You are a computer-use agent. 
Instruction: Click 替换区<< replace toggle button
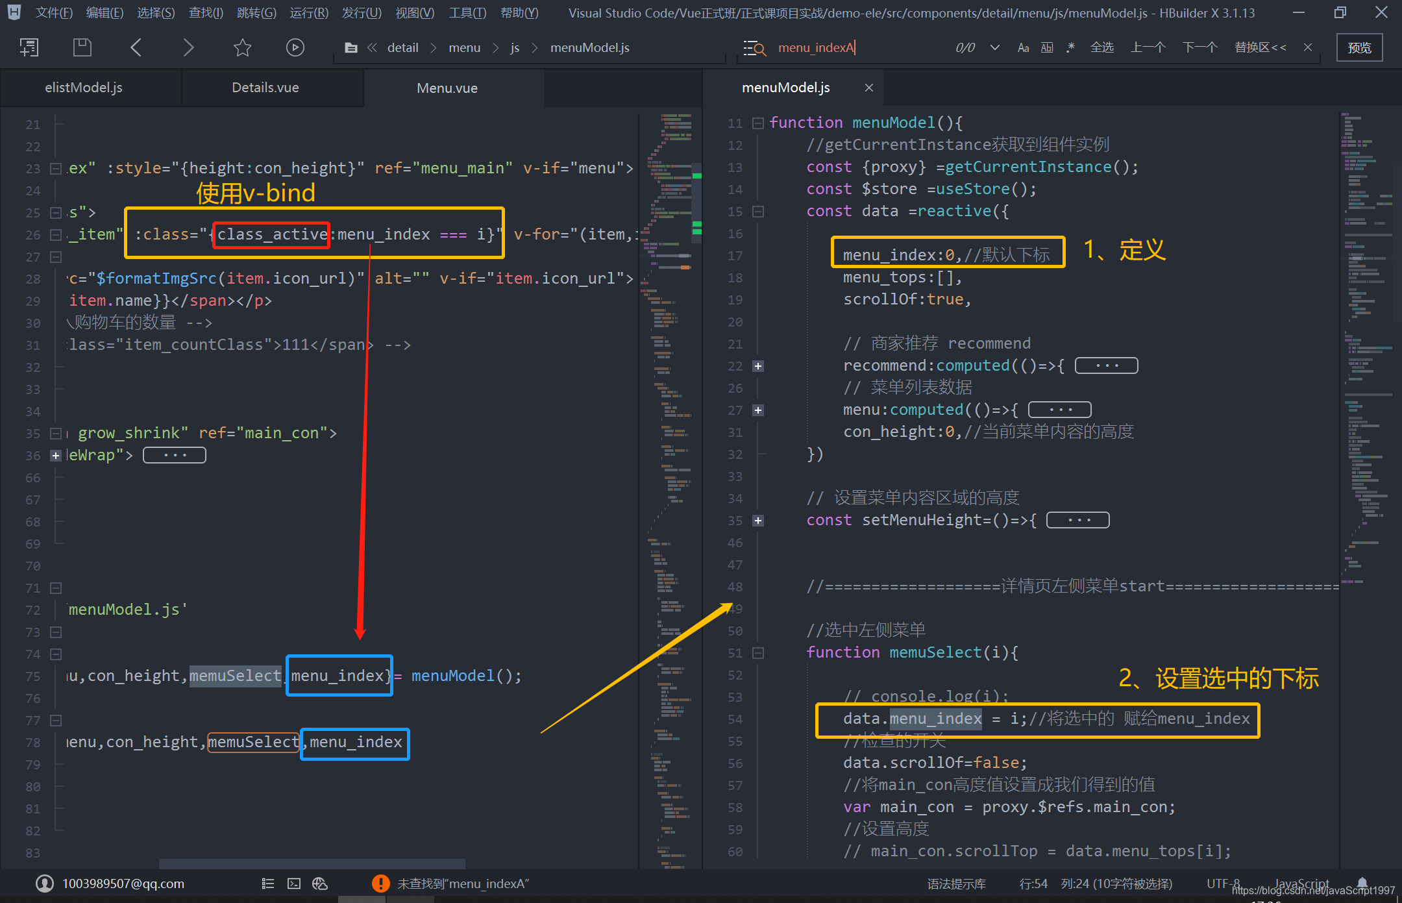coord(1260,47)
